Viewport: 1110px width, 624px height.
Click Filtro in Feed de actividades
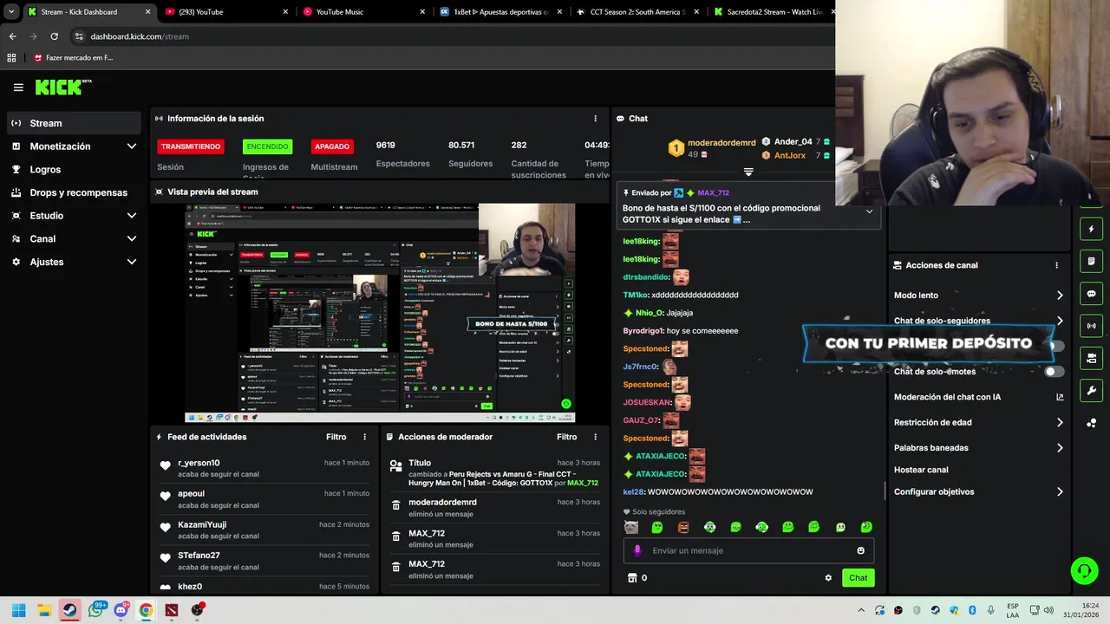pos(336,437)
